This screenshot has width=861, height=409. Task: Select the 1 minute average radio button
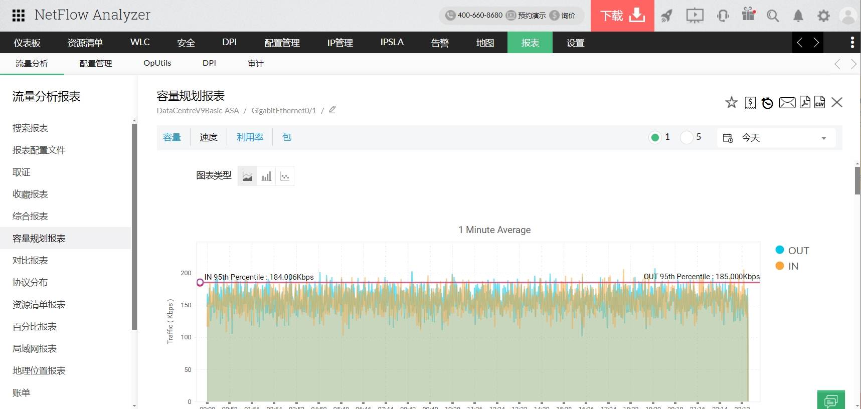pos(654,137)
